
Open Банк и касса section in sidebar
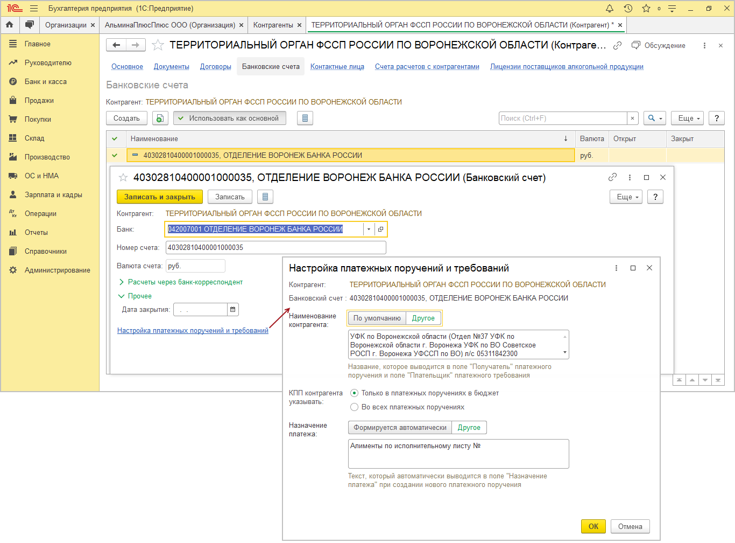pos(46,82)
